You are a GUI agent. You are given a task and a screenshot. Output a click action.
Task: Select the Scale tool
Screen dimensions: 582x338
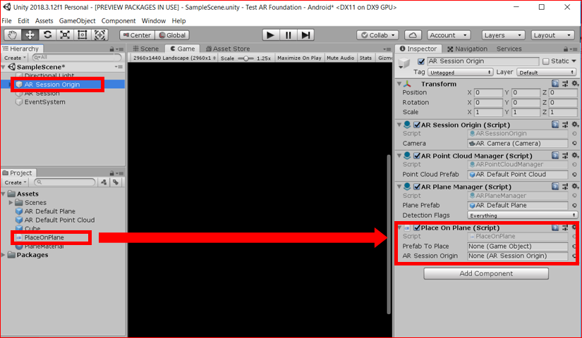click(65, 35)
